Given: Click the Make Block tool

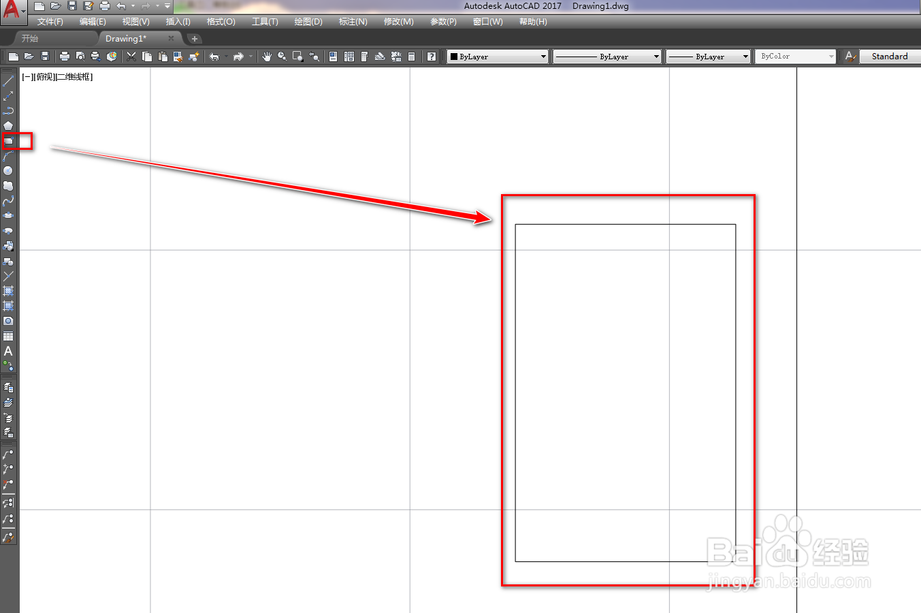Looking at the screenshot, I should point(8,261).
